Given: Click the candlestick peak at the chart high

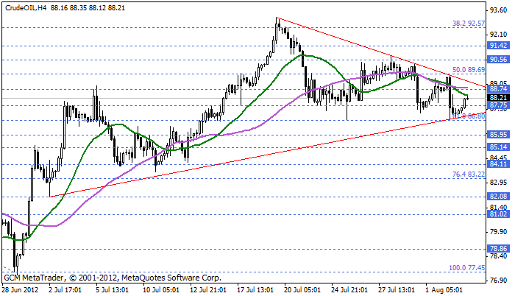Looking at the screenshot, I should point(277,21).
